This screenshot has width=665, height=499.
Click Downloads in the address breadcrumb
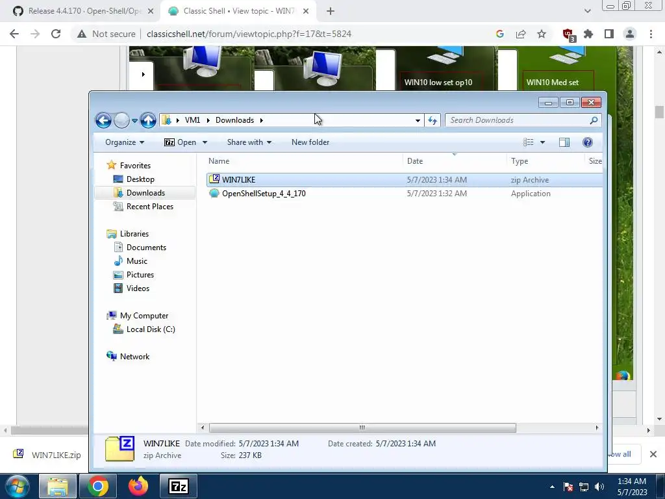234,120
